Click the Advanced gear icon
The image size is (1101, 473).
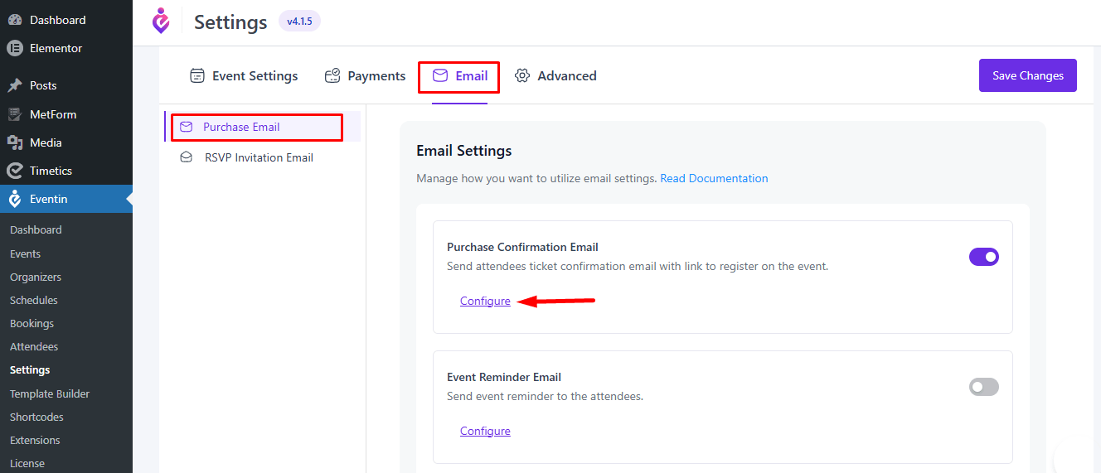tap(522, 76)
